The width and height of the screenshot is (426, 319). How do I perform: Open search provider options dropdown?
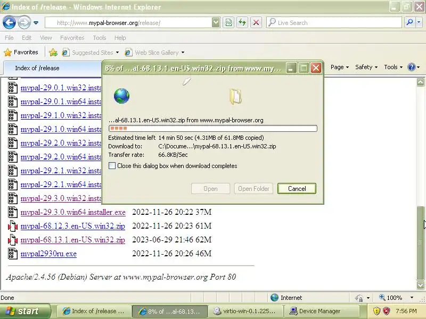pos(419,23)
